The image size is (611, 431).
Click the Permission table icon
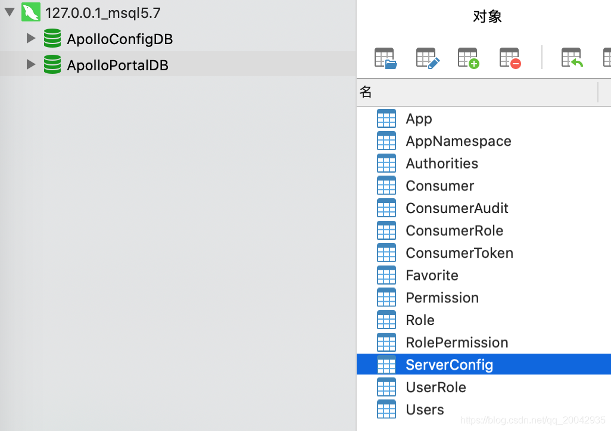tap(386, 298)
